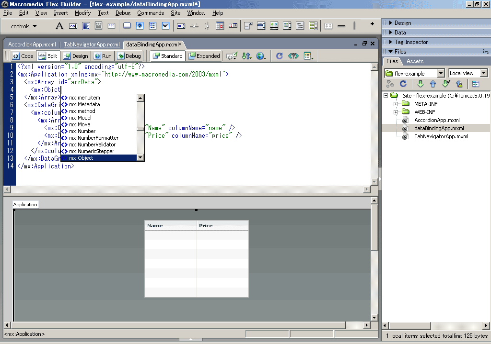Open the globe browser preview menu

coord(261,56)
